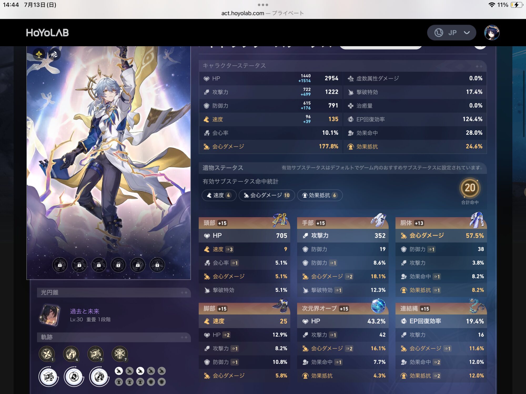Click the 会心ダメージ 18.1% hands substat
The image size is (526, 394).
pos(343,277)
